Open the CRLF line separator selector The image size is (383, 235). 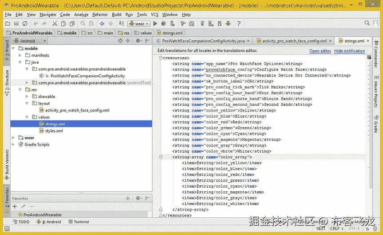[x=336, y=228]
